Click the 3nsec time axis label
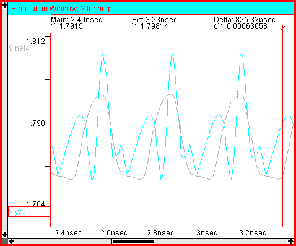The width and height of the screenshot is (296, 246). click(207, 233)
